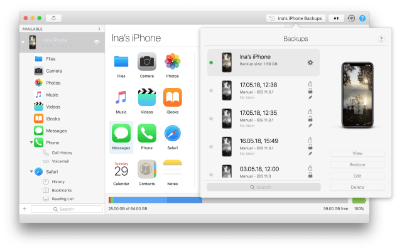Select current Ina's iPhone backup entry

coord(264,63)
